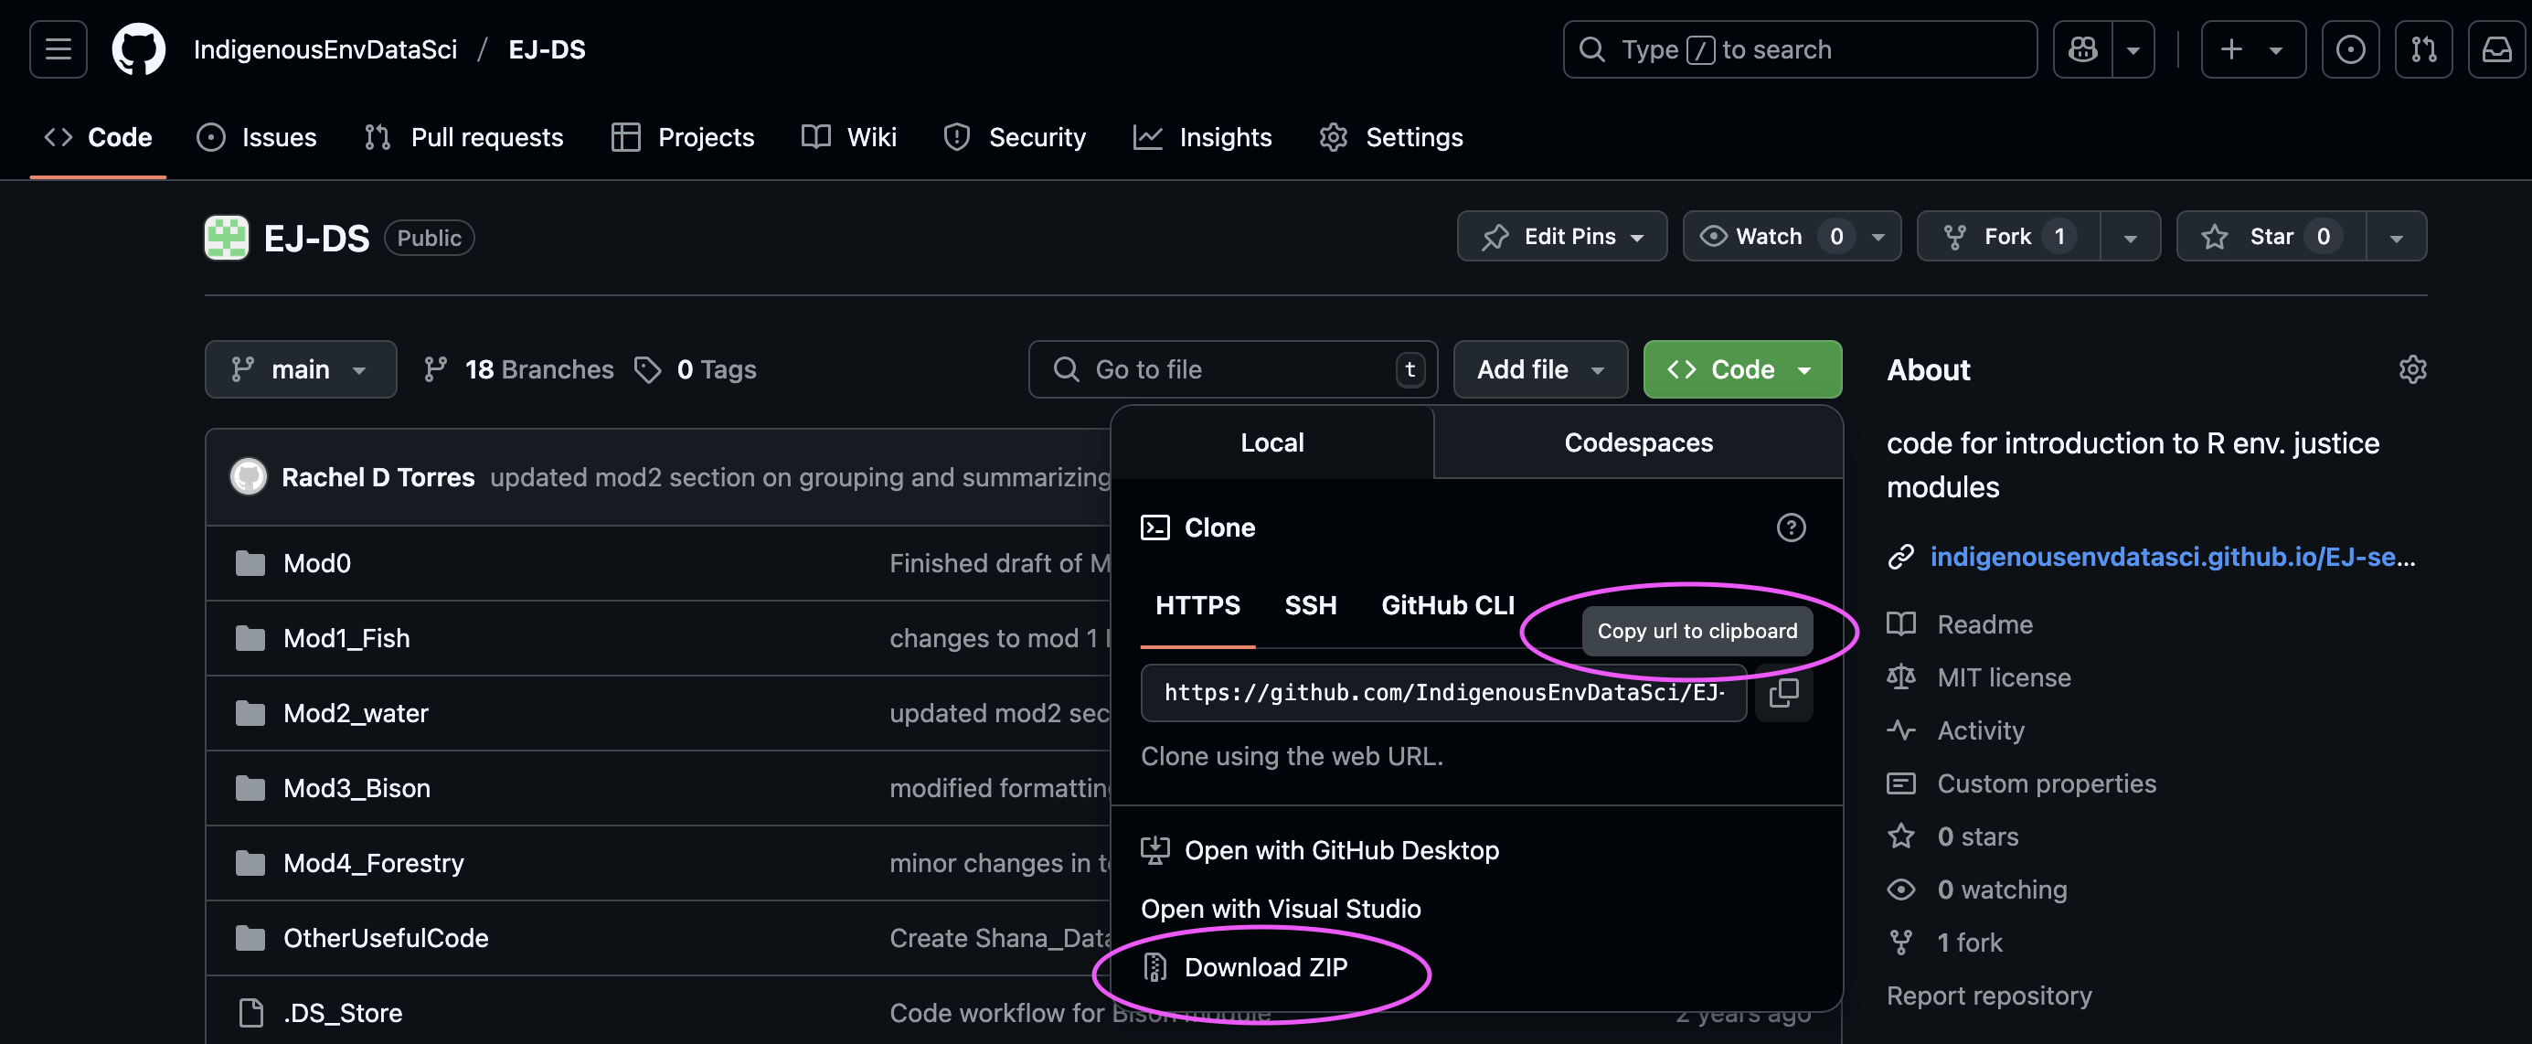Open the create new plus menu
The height and width of the screenshot is (1044, 2532).
pyautogui.click(x=2253, y=49)
